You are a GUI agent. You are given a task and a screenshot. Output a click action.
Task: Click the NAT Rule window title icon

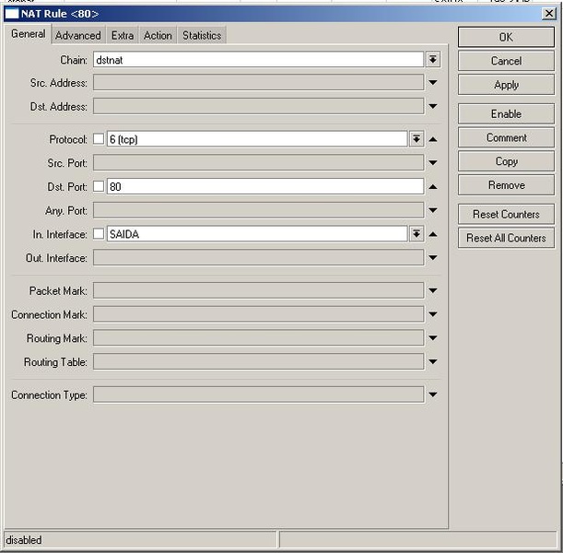pyautogui.click(x=12, y=14)
